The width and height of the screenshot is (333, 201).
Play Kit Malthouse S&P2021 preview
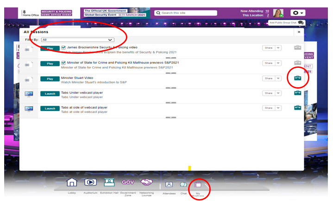click(50, 64)
